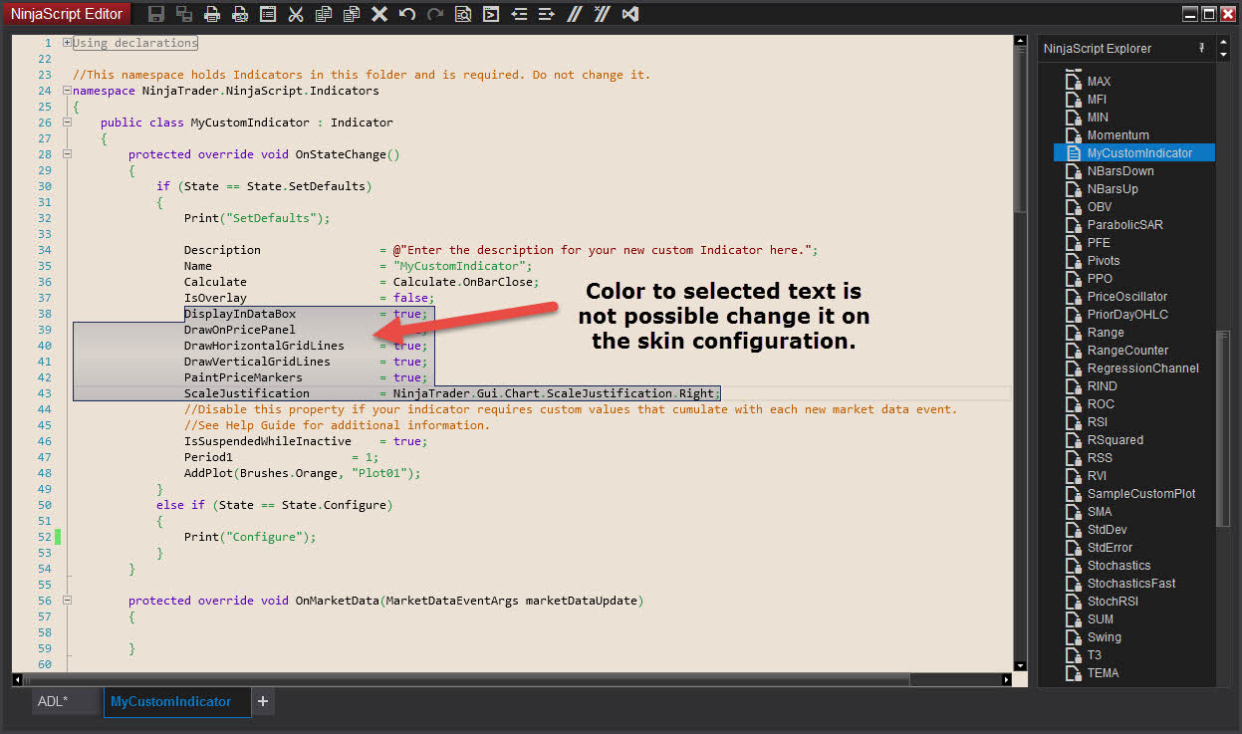The height and width of the screenshot is (734, 1242).
Task: Increase indent with the indent icon
Action: (x=546, y=14)
